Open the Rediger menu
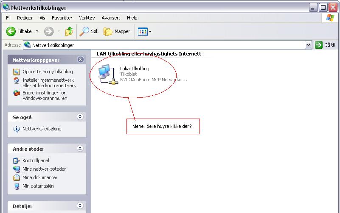The height and width of the screenshot is (213, 340). 25,18
